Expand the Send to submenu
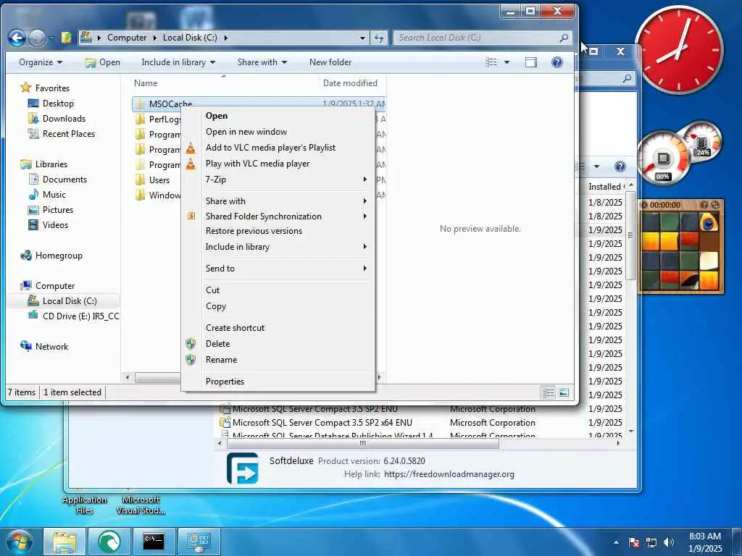 [278, 269]
